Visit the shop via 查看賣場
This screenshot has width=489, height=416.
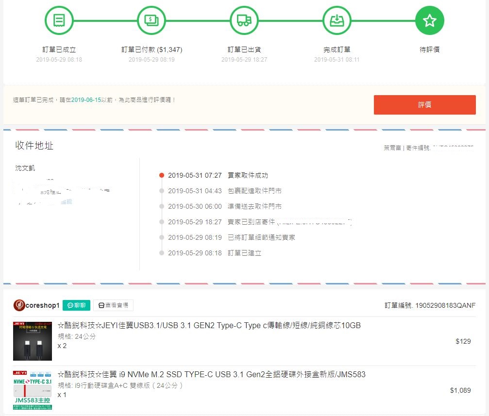point(113,305)
